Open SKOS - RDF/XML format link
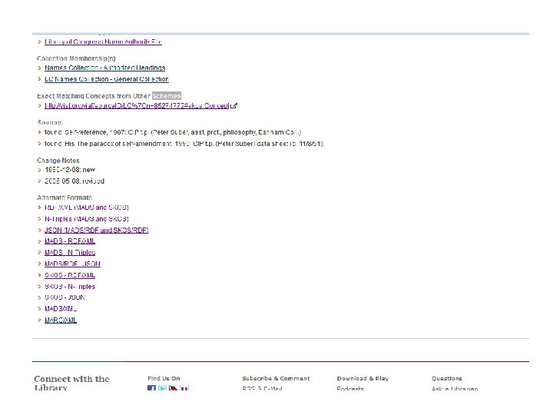The height and width of the screenshot is (415, 553). tap(70, 275)
